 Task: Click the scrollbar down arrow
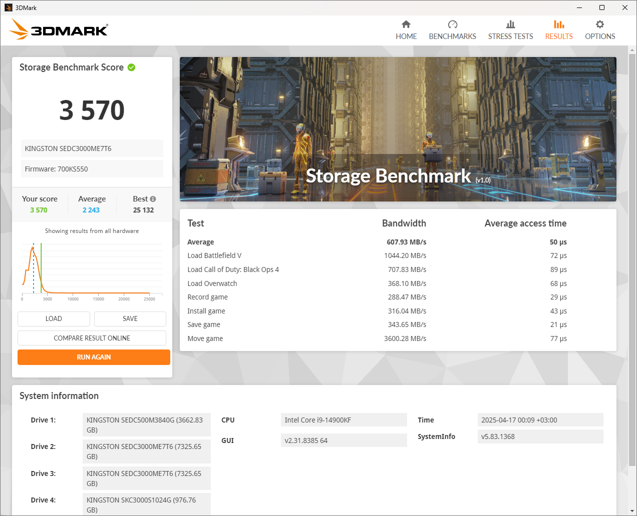pyautogui.click(x=631, y=511)
